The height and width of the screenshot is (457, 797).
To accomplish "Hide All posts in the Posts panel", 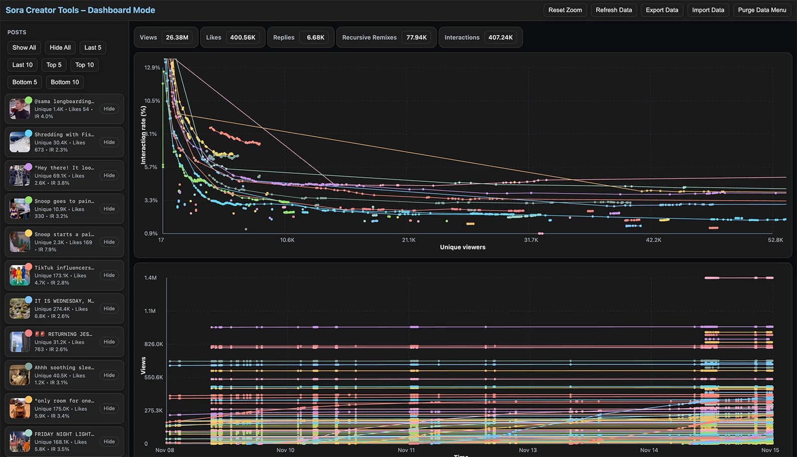I will pyautogui.click(x=60, y=47).
